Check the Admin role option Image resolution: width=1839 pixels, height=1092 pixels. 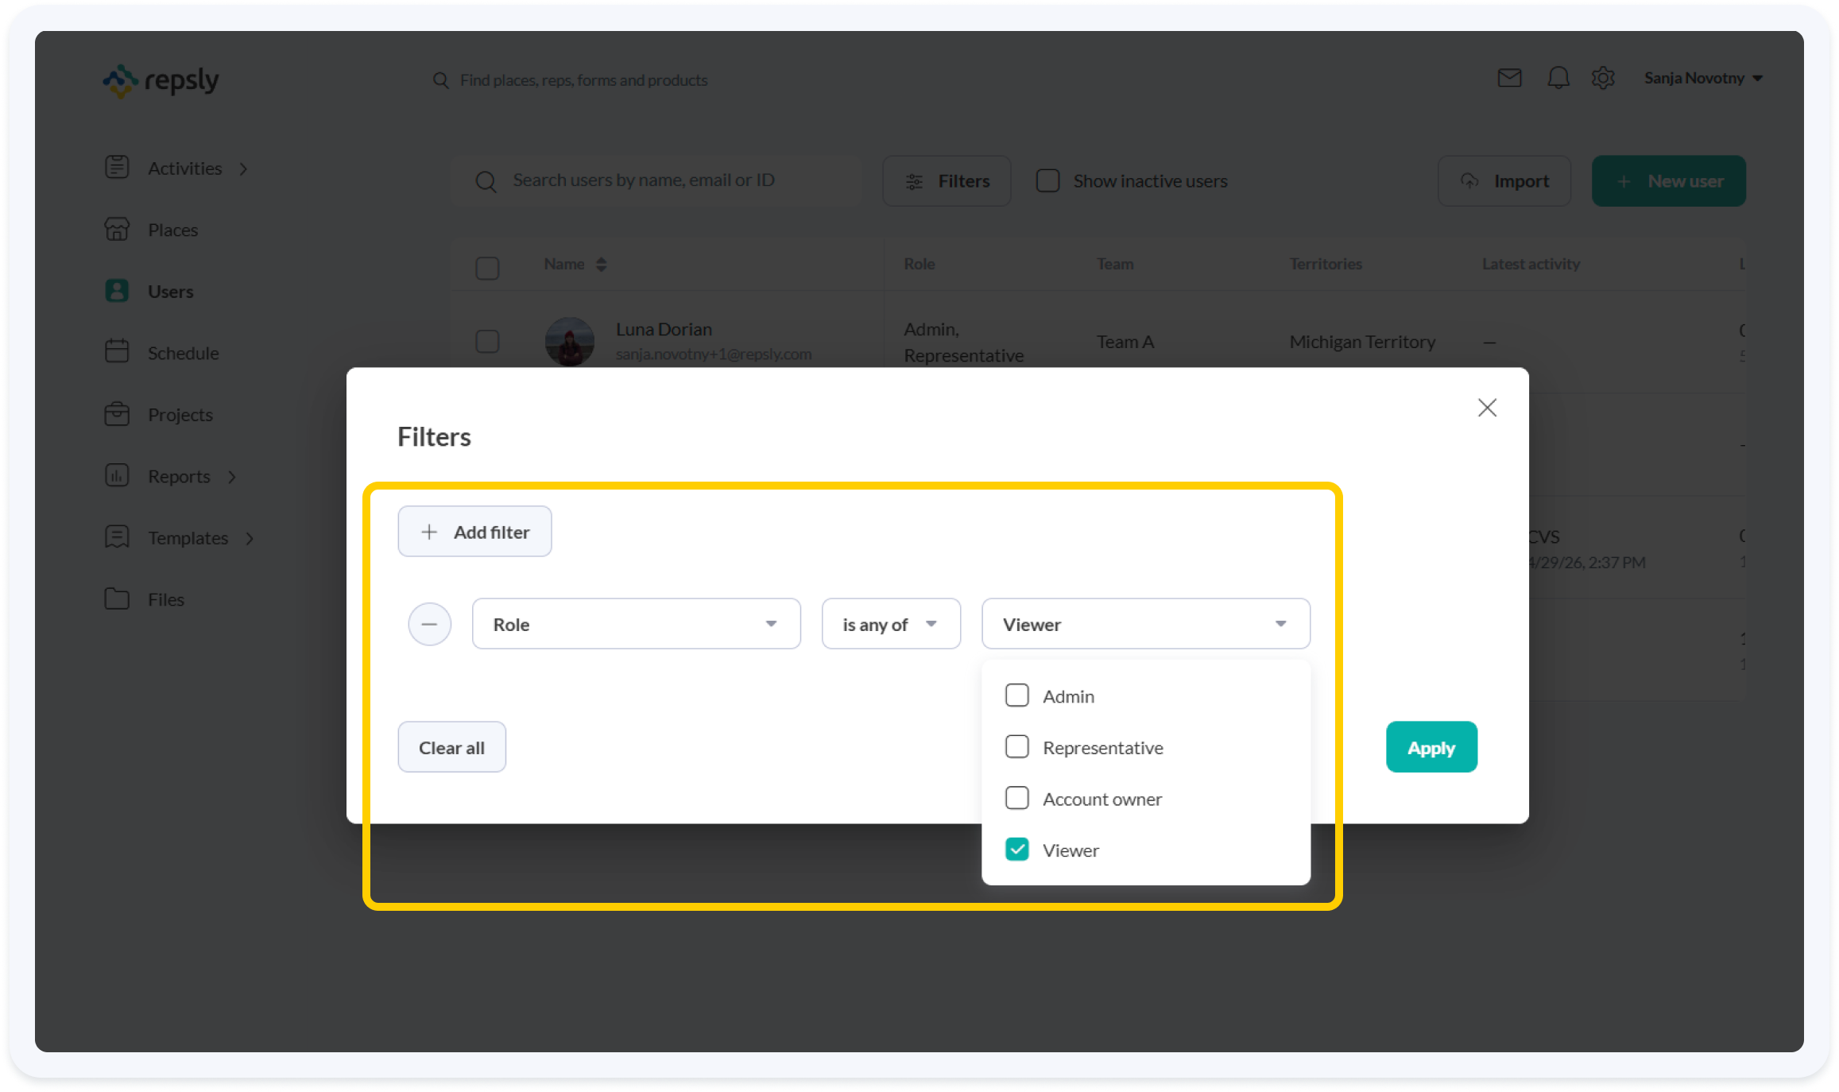(1016, 695)
